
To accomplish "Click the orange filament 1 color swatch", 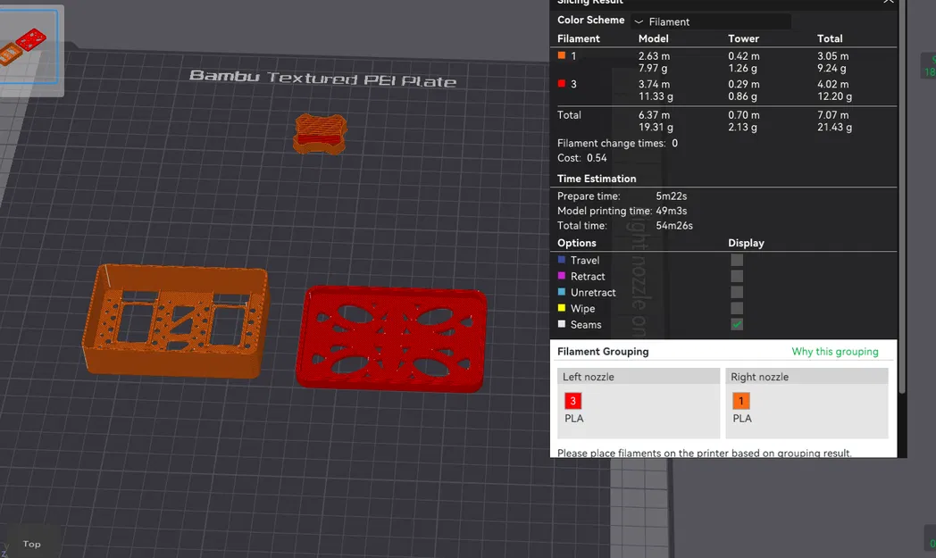I will tap(561, 55).
